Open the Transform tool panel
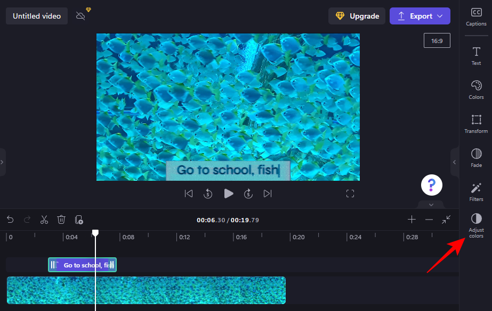492x311 pixels. 476,124
